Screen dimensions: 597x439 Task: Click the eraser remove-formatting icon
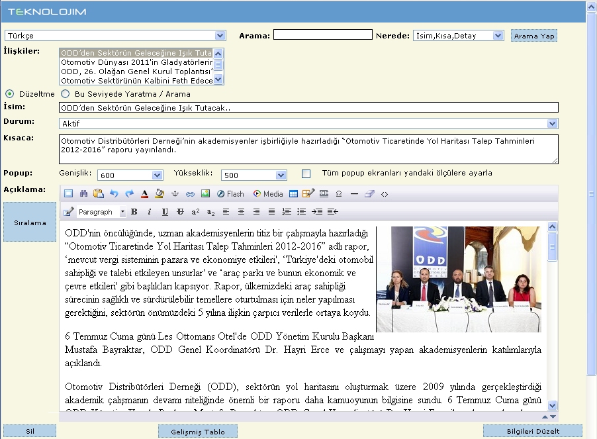(369, 194)
